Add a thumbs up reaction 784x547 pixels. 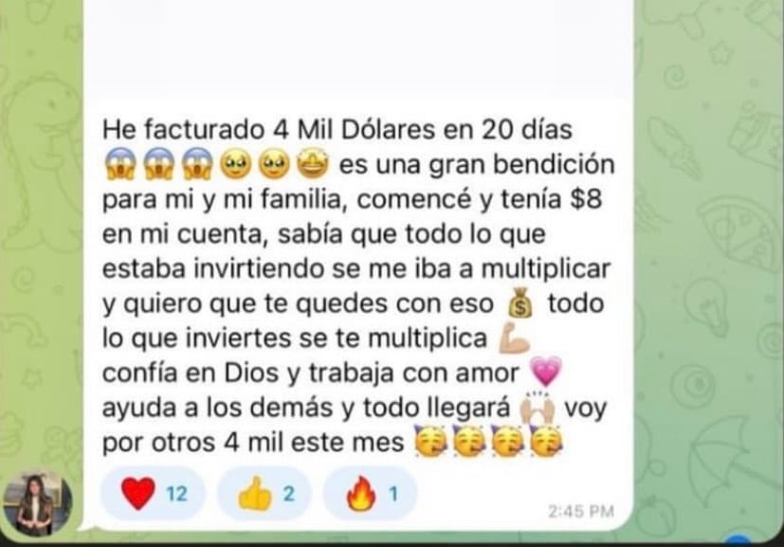(x=265, y=494)
